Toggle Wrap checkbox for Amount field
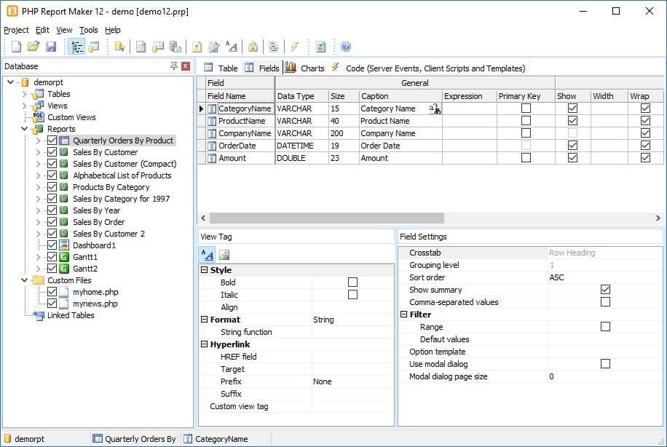 pos(645,158)
